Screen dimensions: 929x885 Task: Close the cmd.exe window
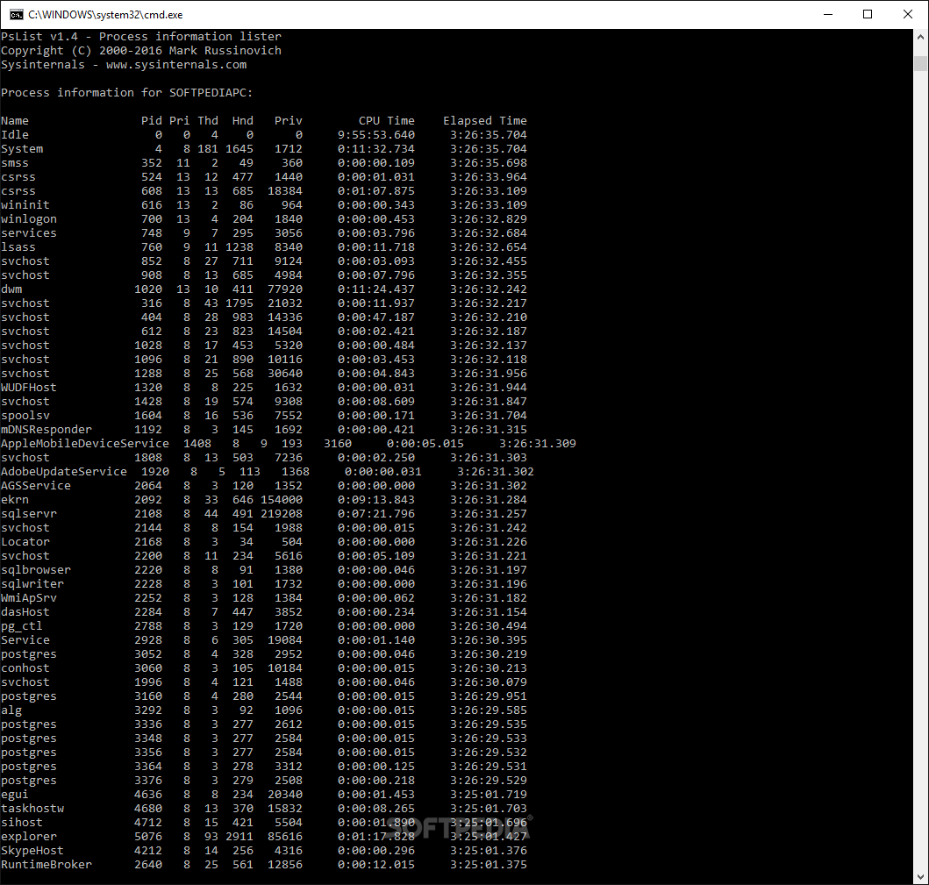(x=908, y=14)
